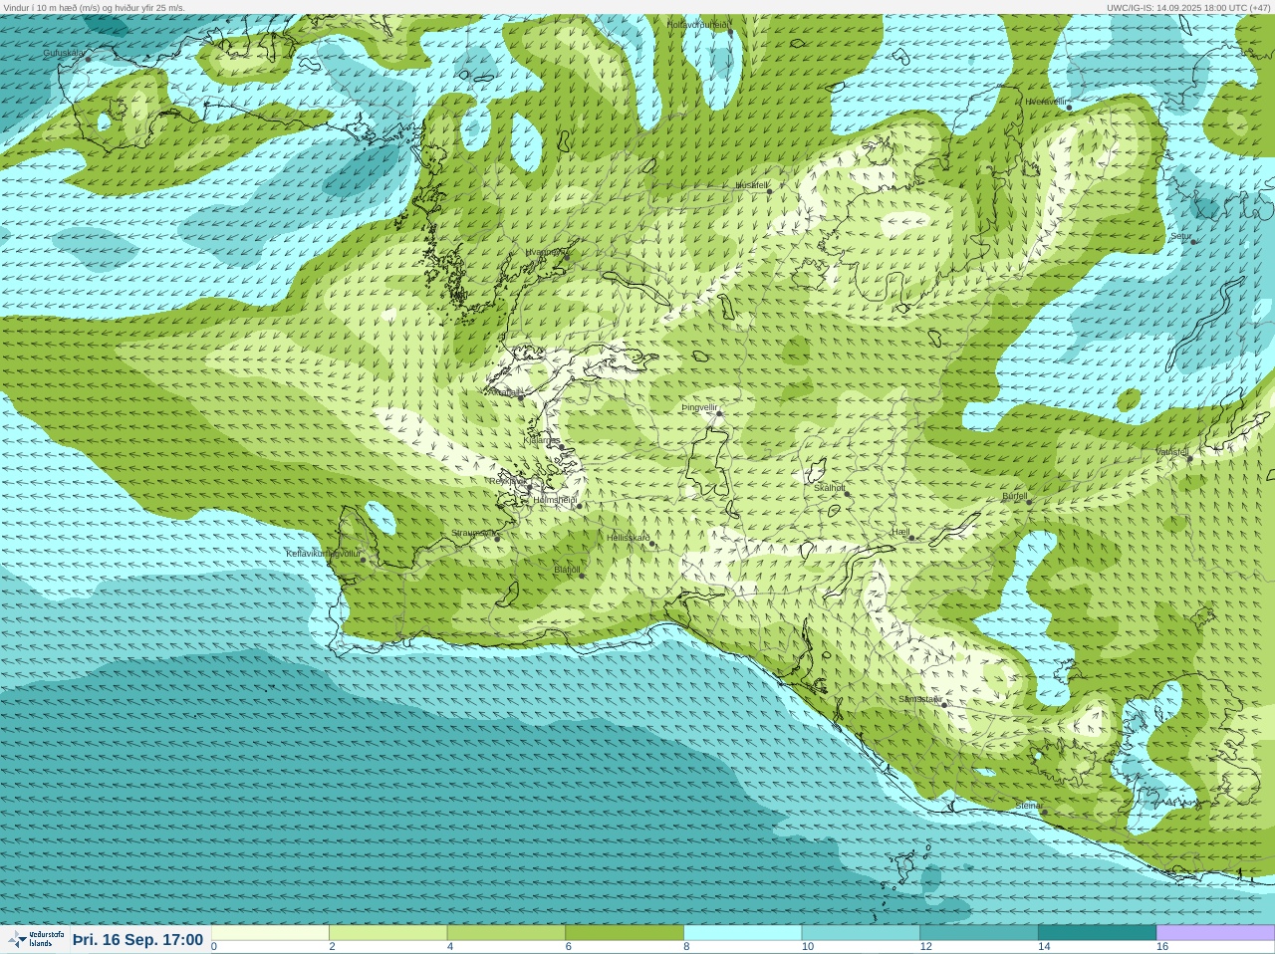1275x954 pixels.
Task: Click the 2–4 m/s light green legend swatch
Action: [387, 933]
